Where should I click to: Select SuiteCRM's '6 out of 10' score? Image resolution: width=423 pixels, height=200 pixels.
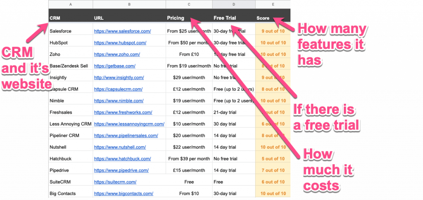273,180
